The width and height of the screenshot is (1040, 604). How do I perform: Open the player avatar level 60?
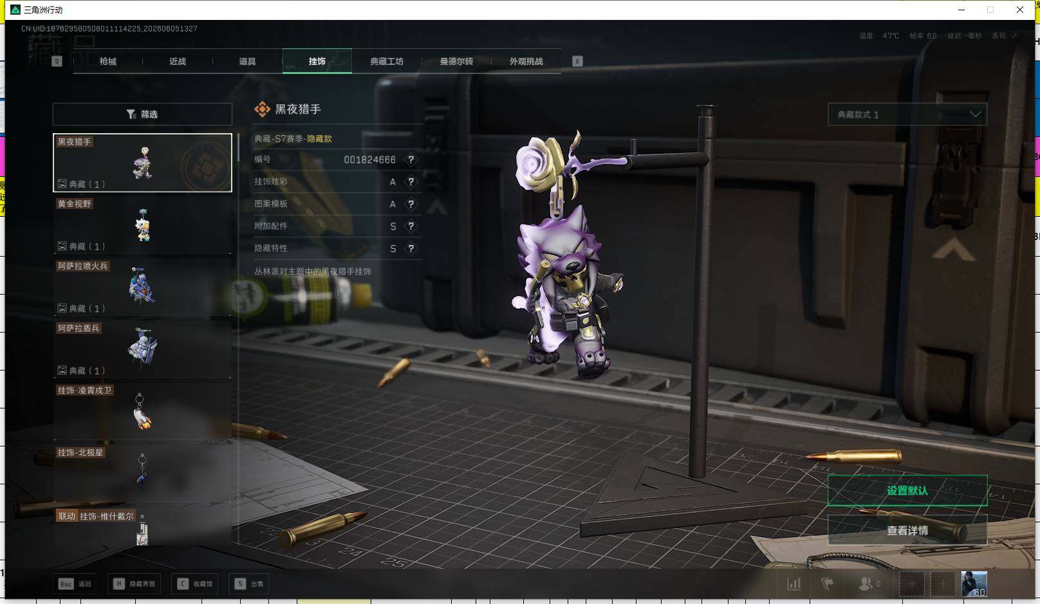974,584
